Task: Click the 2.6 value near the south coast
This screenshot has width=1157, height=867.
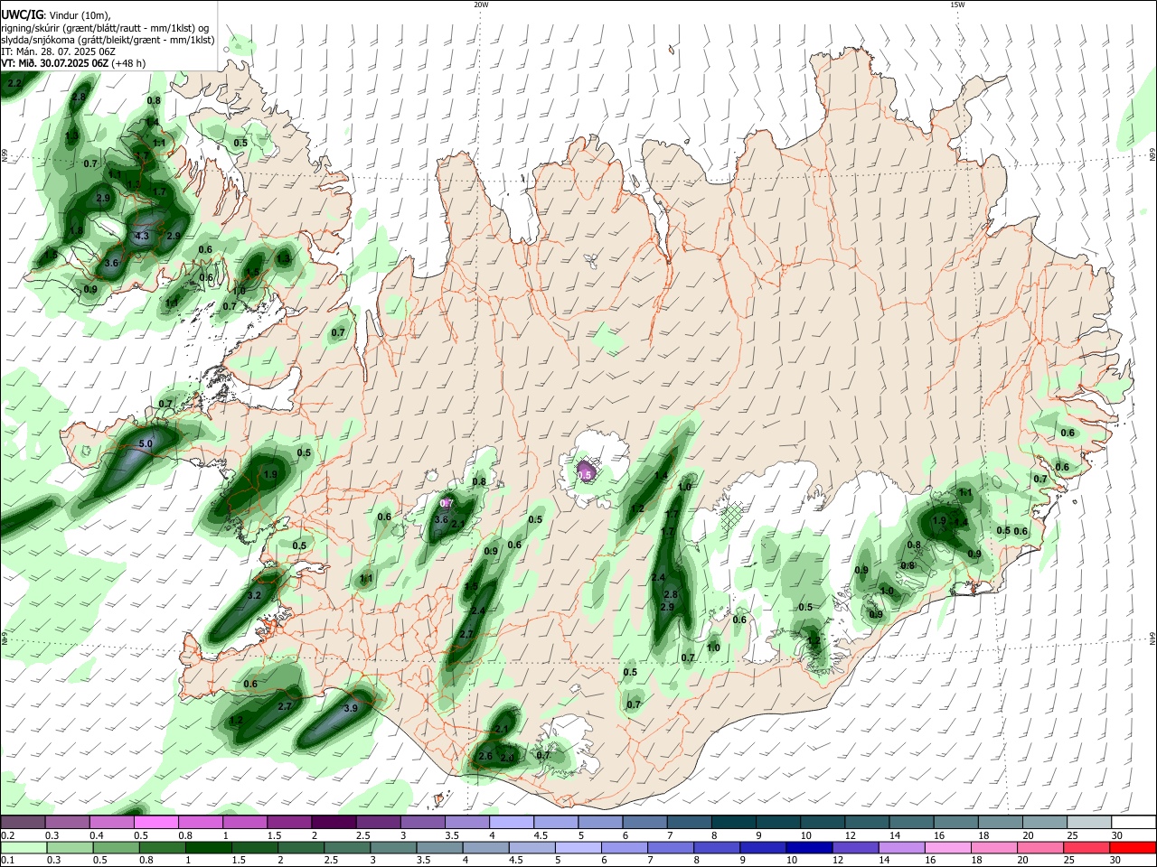Action: (x=485, y=757)
